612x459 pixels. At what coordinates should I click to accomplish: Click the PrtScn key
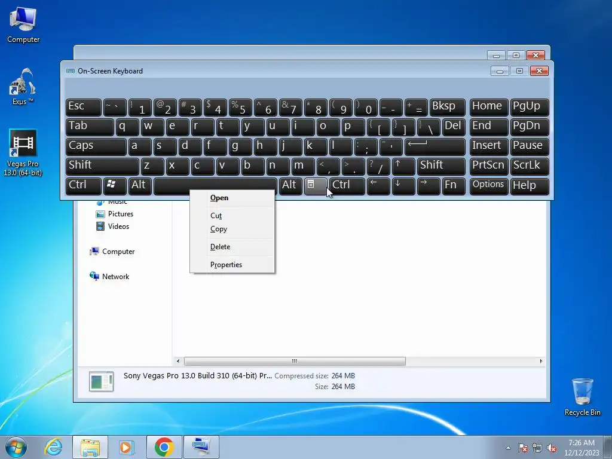coord(489,166)
